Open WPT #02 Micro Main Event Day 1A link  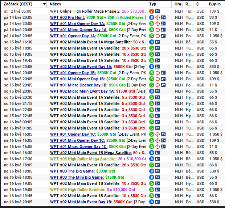[x=82, y=91]
